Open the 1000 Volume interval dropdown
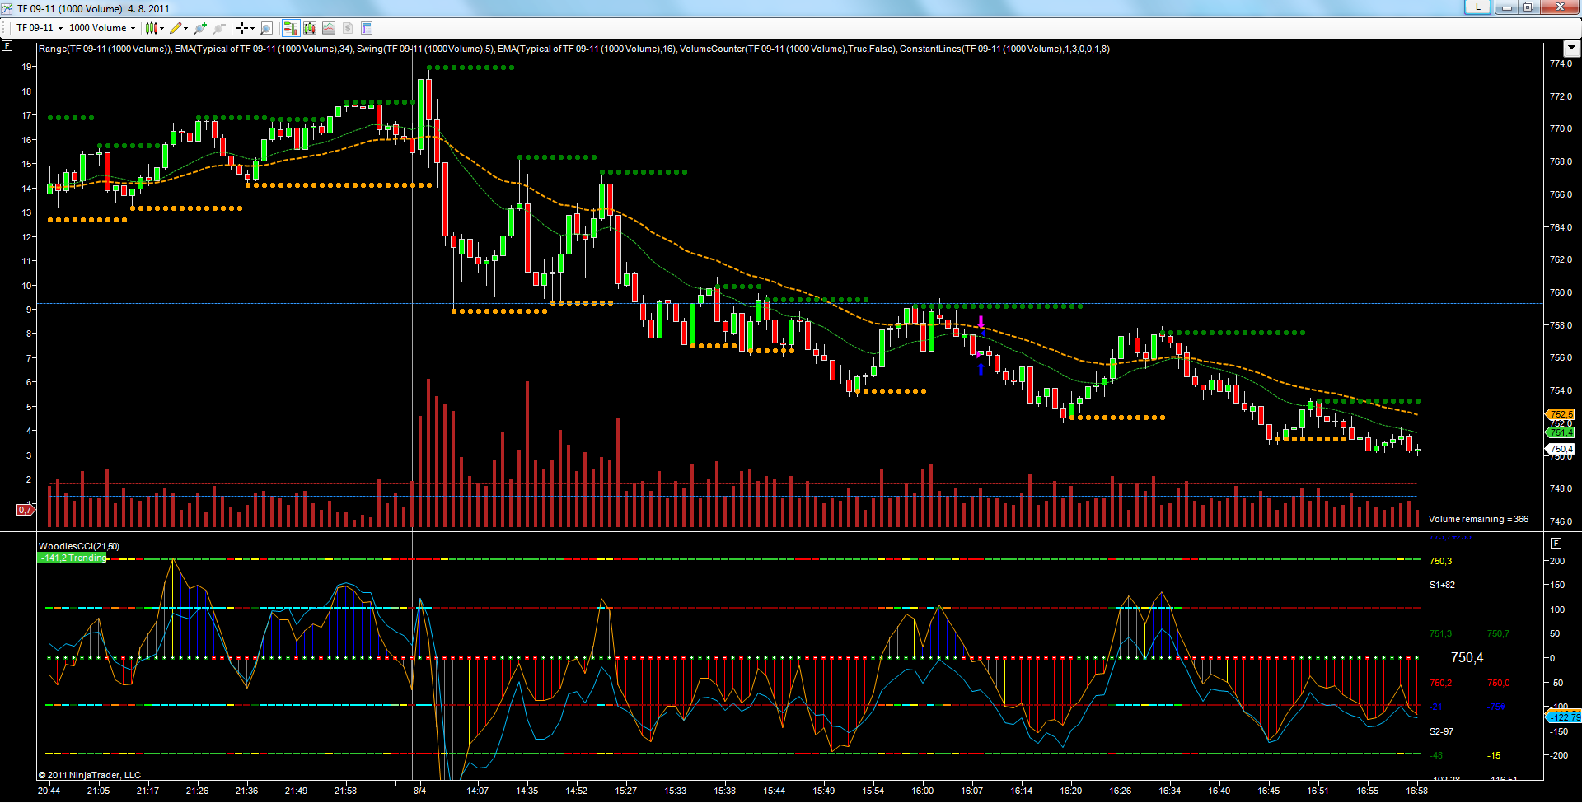 click(133, 28)
